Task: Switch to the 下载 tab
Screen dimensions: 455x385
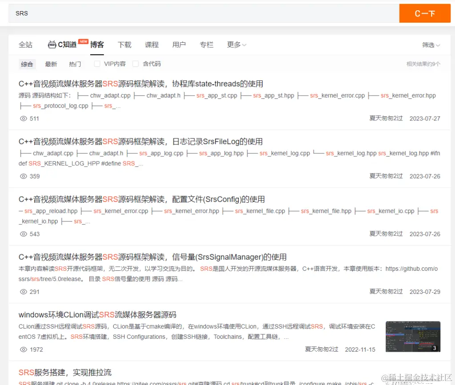Action: coord(124,45)
